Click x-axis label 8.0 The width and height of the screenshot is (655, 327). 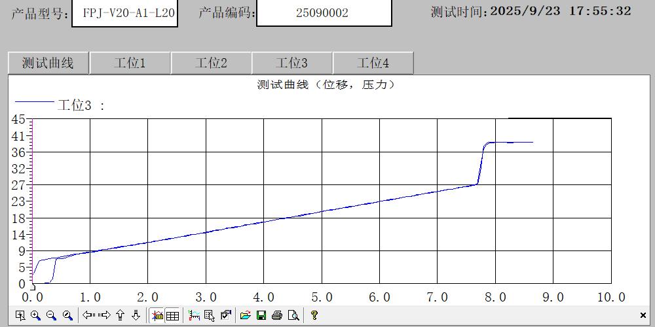point(496,298)
